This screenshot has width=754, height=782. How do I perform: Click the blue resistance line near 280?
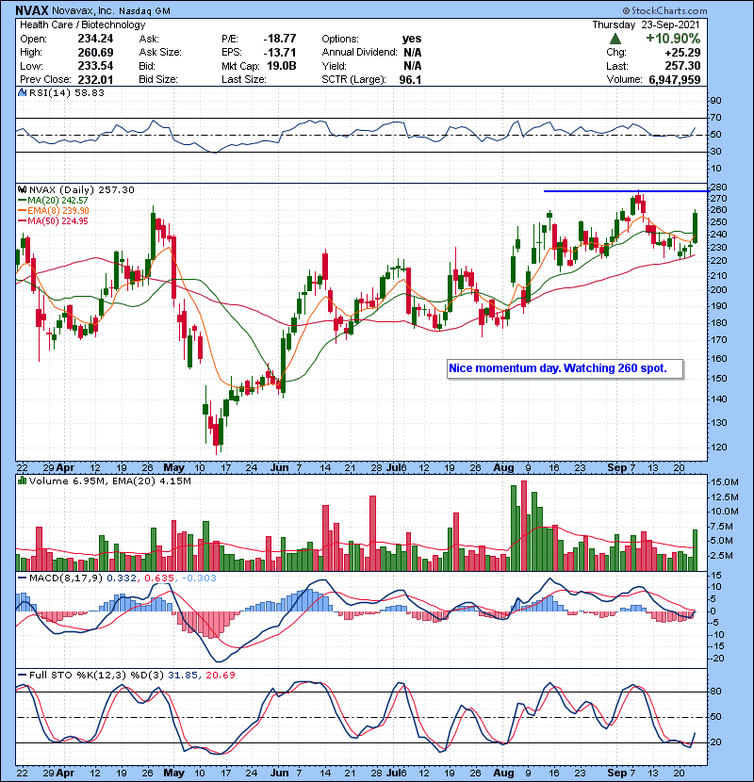click(x=626, y=191)
